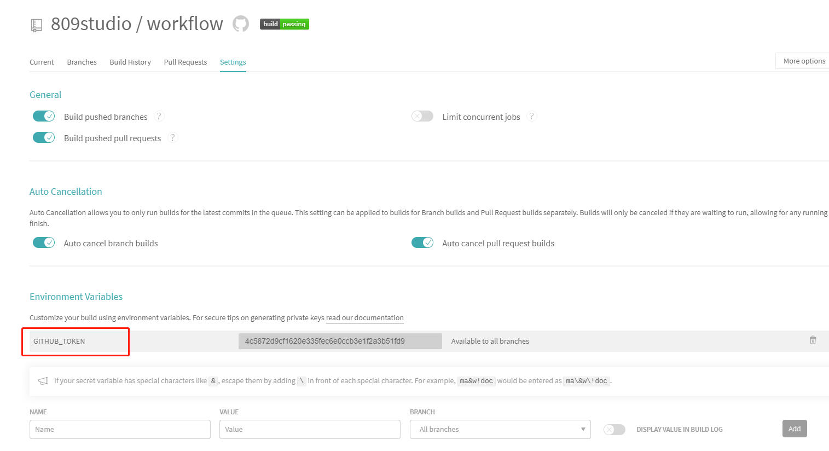Toggle Build pushed branches switch
This screenshot has width=829, height=451.
(x=44, y=116)
